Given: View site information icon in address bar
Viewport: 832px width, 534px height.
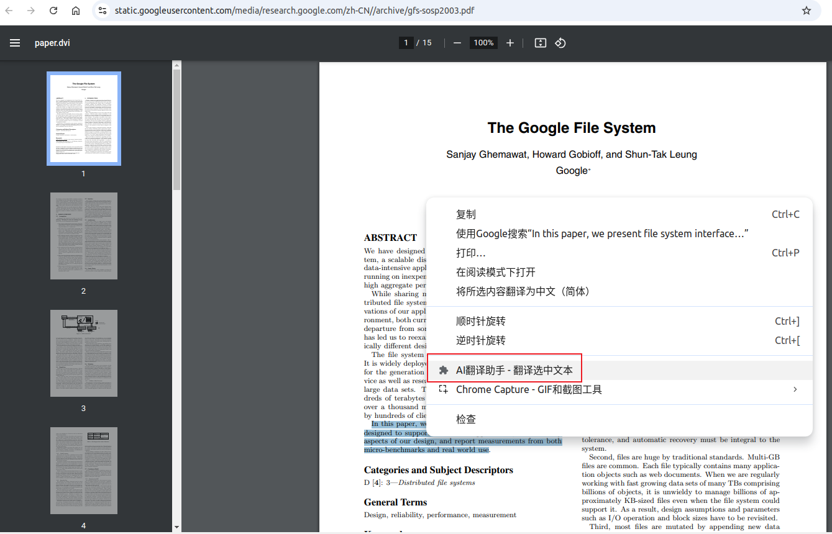Looking at the screenshot, I should tap(103, 11).
